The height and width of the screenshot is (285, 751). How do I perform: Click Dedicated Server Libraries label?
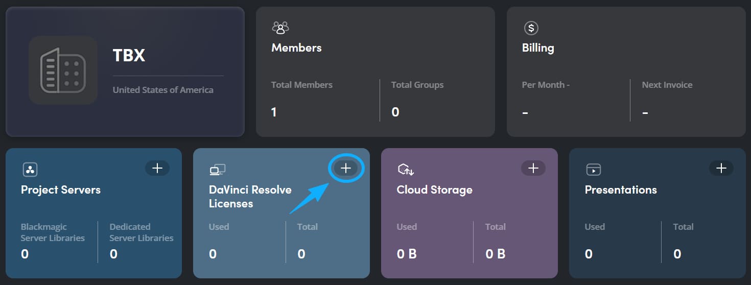[x=142, y=232]
